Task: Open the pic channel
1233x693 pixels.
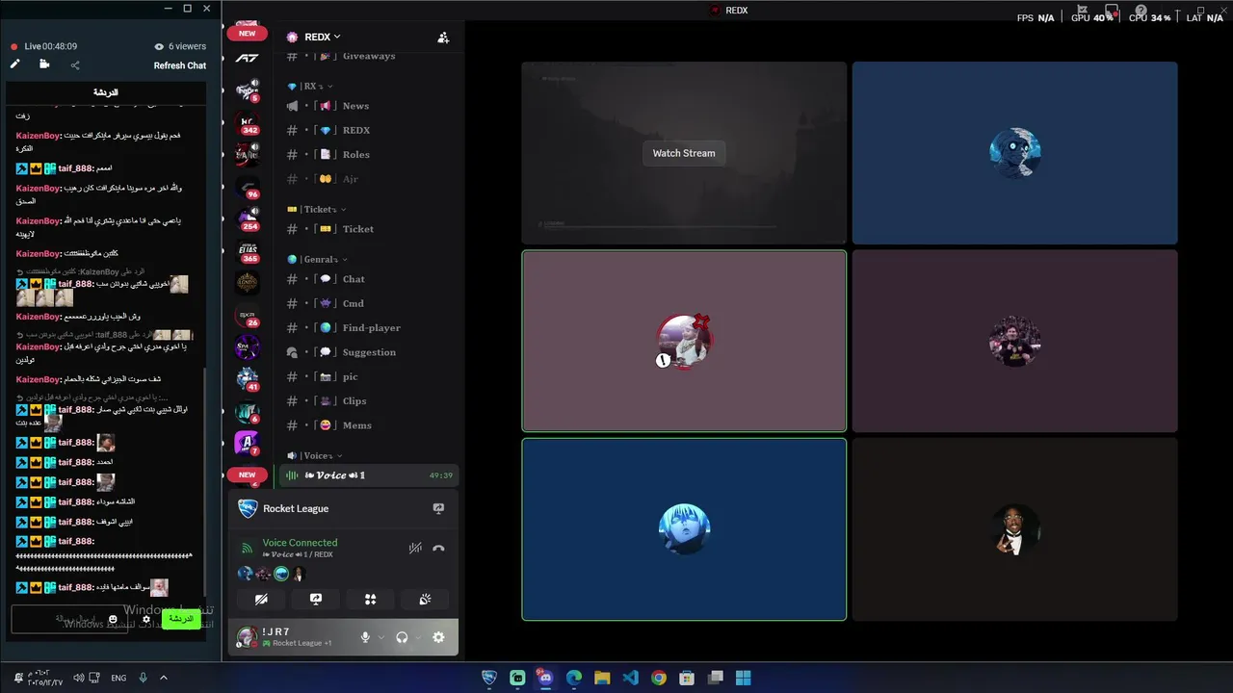Action: click(369, 377)
